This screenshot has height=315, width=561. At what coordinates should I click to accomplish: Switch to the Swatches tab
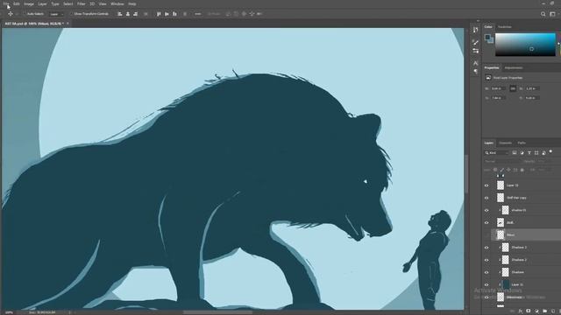[x=505, y=27]
